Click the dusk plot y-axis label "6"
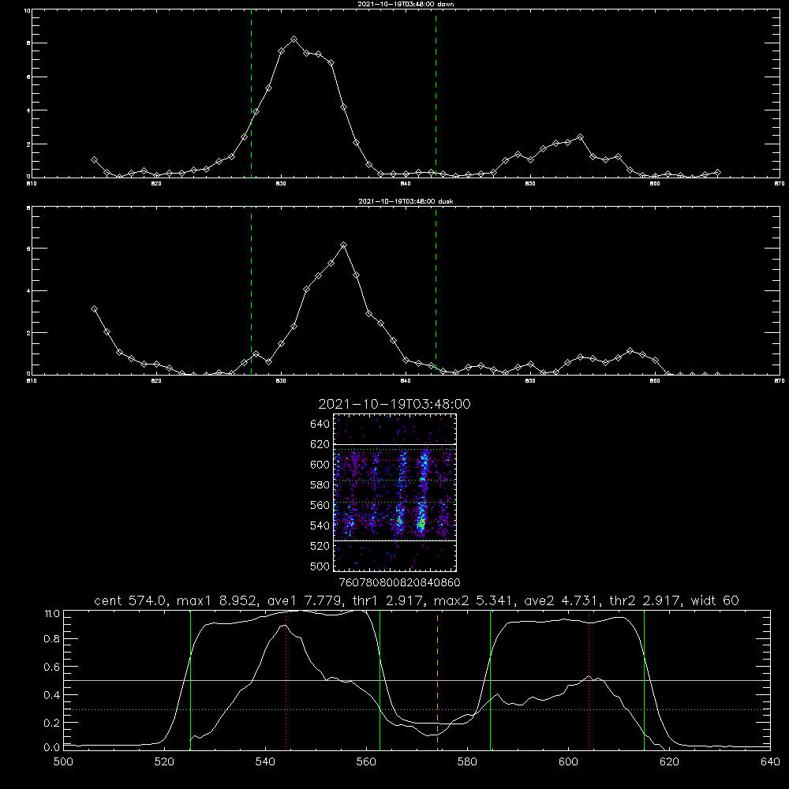Screen dimensions: 789x789 [x=28, y=249]
